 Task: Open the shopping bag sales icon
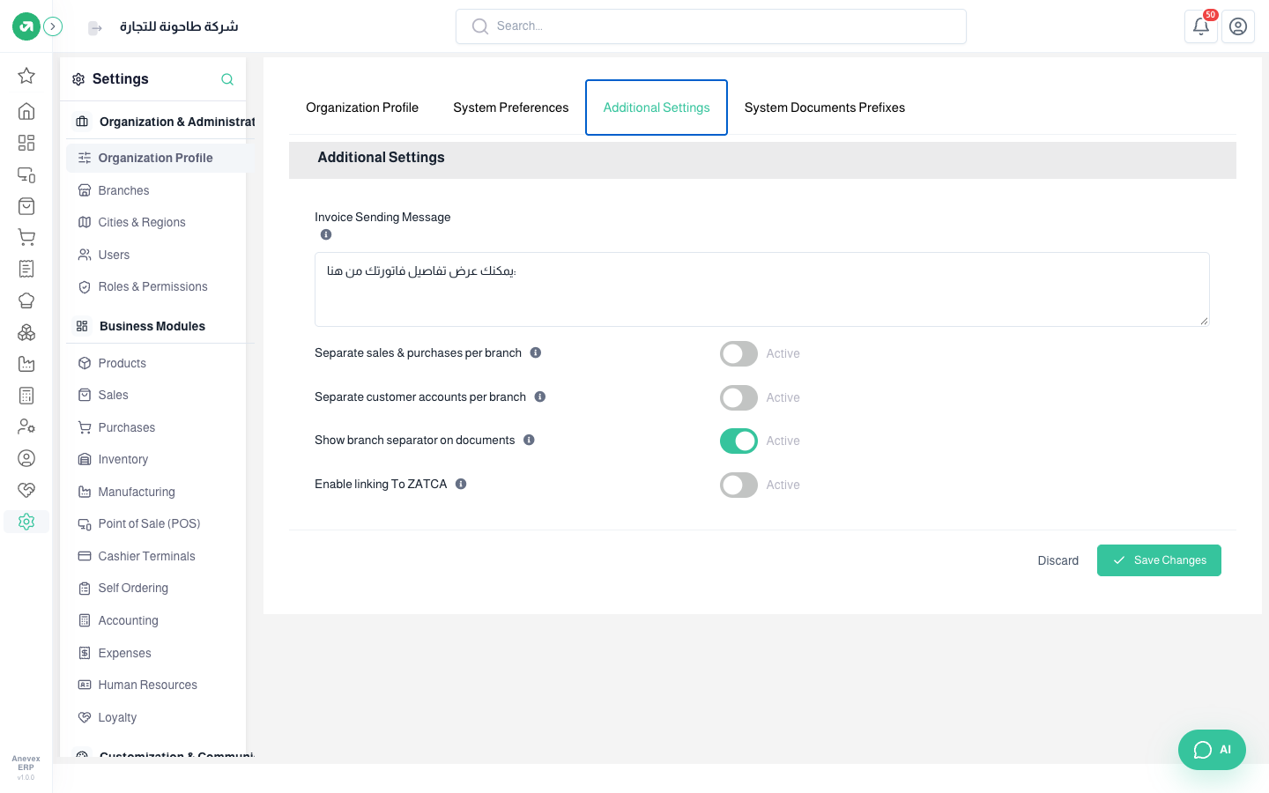26,206
